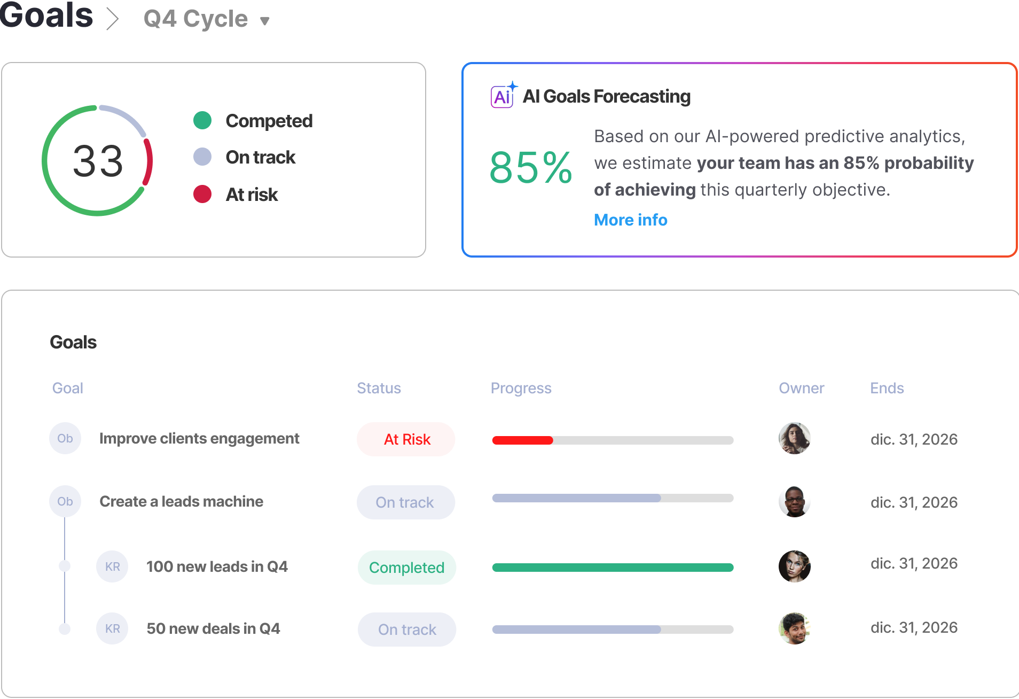Toggle the green Competed legend dot
The height and width of the screenshot is (699, 1019).
[x=202, y=121]
